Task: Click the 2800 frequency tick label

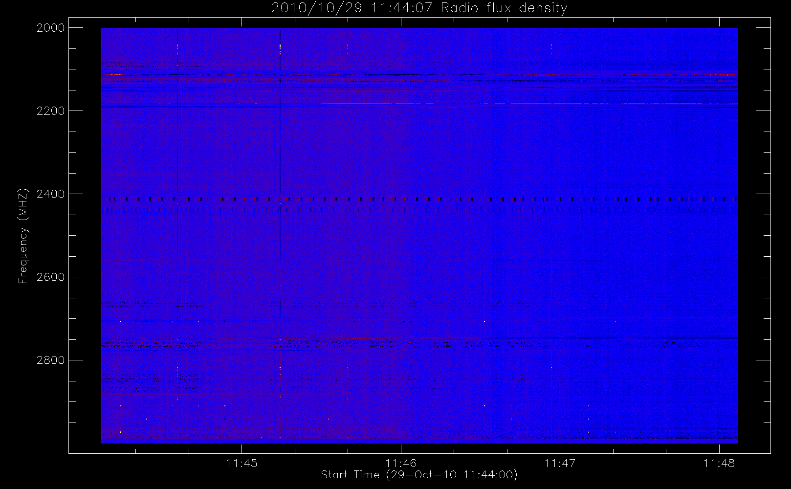Action: pyautogui.click(x=51, y=360)
